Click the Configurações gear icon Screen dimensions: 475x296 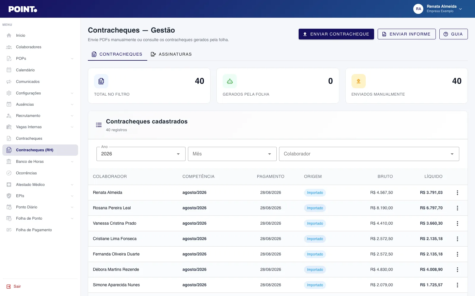click(9, 93)
